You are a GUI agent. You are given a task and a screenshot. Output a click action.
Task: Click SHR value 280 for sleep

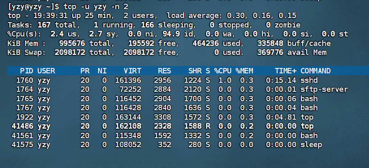click(x=195, y=145)
